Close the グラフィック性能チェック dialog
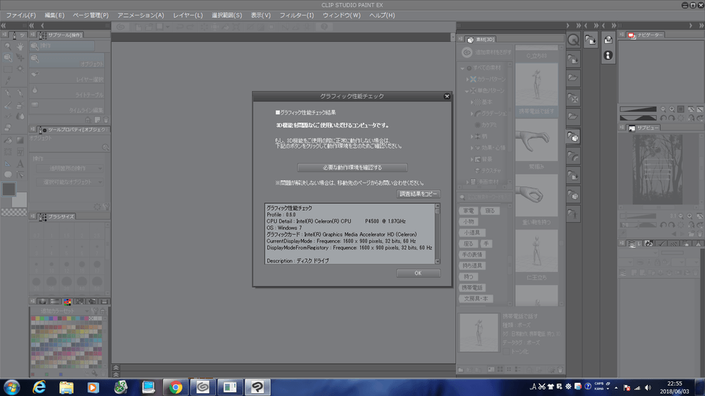This screenshot has width=705, height=396. (446, 96)
